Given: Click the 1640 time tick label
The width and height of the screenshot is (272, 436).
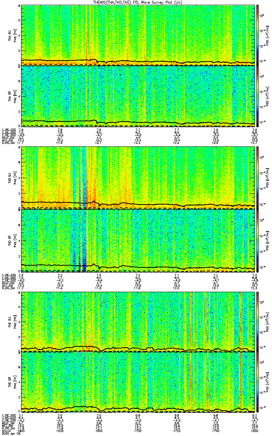Looking at the screenshot, I should coord(99,431).
